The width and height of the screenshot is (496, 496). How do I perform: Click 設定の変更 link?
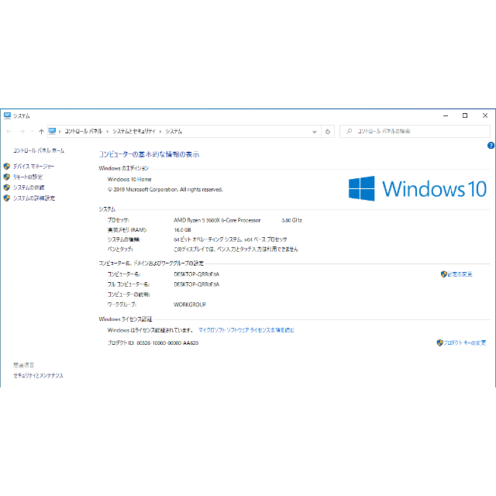click(460, 274)
